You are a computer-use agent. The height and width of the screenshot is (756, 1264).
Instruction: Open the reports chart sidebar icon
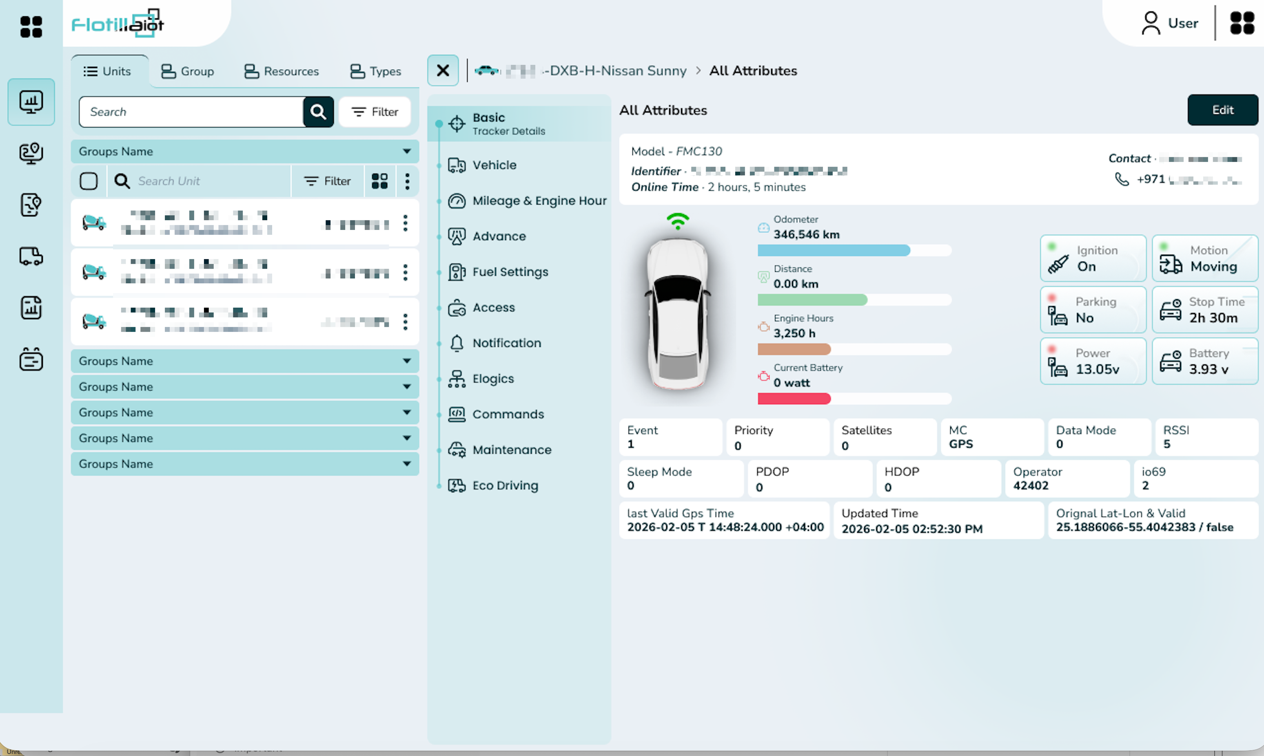(31, 308)
